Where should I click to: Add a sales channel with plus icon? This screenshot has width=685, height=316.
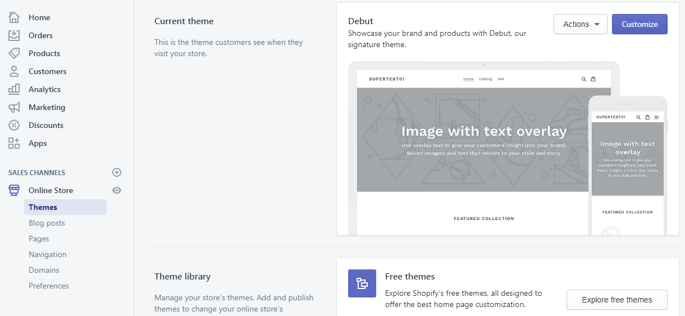pos(117,172)
